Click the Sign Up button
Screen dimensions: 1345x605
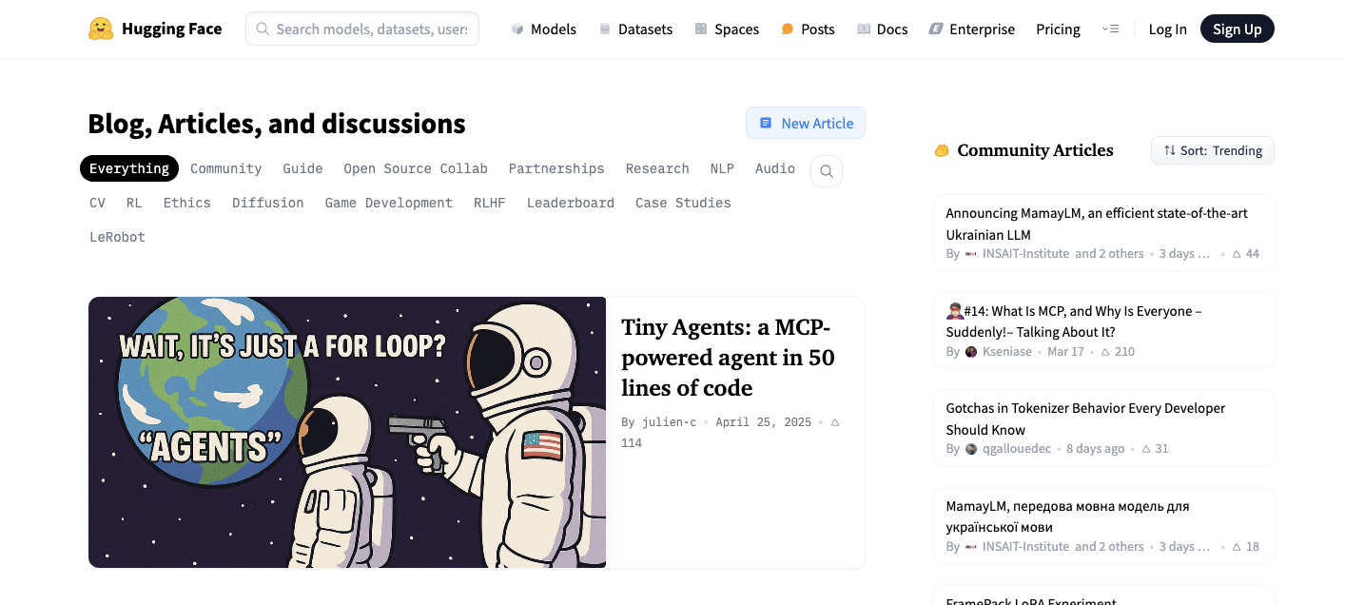tap(1238, 29)
